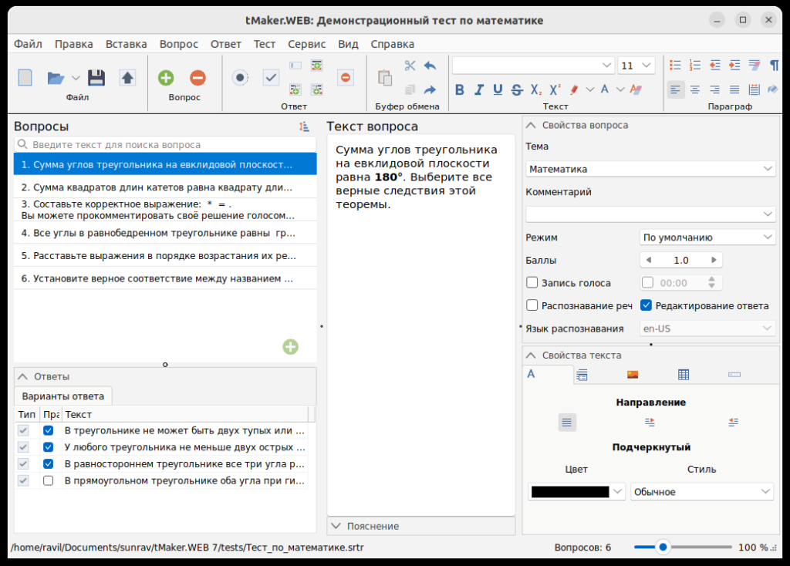Select the Варианты ответа tab
This screenshot has width=790, height=566.
pos(63,396)
